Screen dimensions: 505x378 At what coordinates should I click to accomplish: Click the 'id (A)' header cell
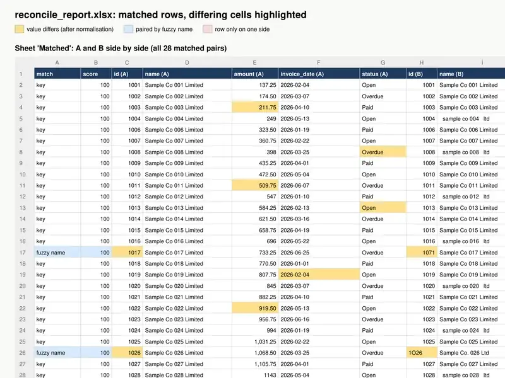click(128, 74)
